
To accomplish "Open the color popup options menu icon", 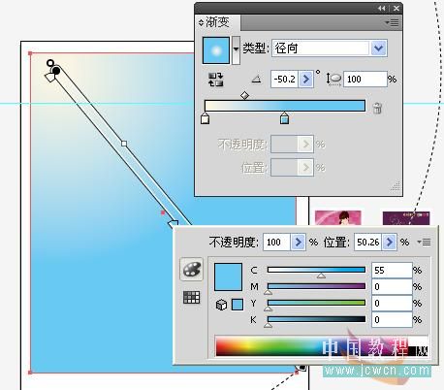I will click(424, 242).
